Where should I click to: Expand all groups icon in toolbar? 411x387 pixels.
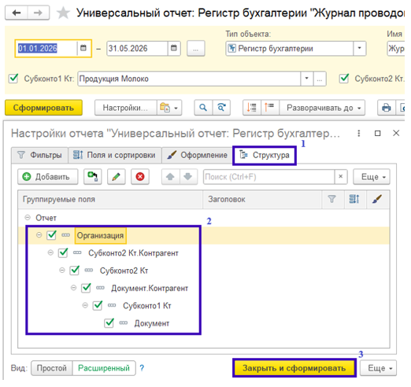(269, 108)
